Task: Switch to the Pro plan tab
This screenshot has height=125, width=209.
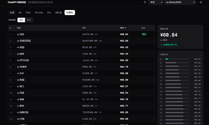Action: [x=49, y=12]
